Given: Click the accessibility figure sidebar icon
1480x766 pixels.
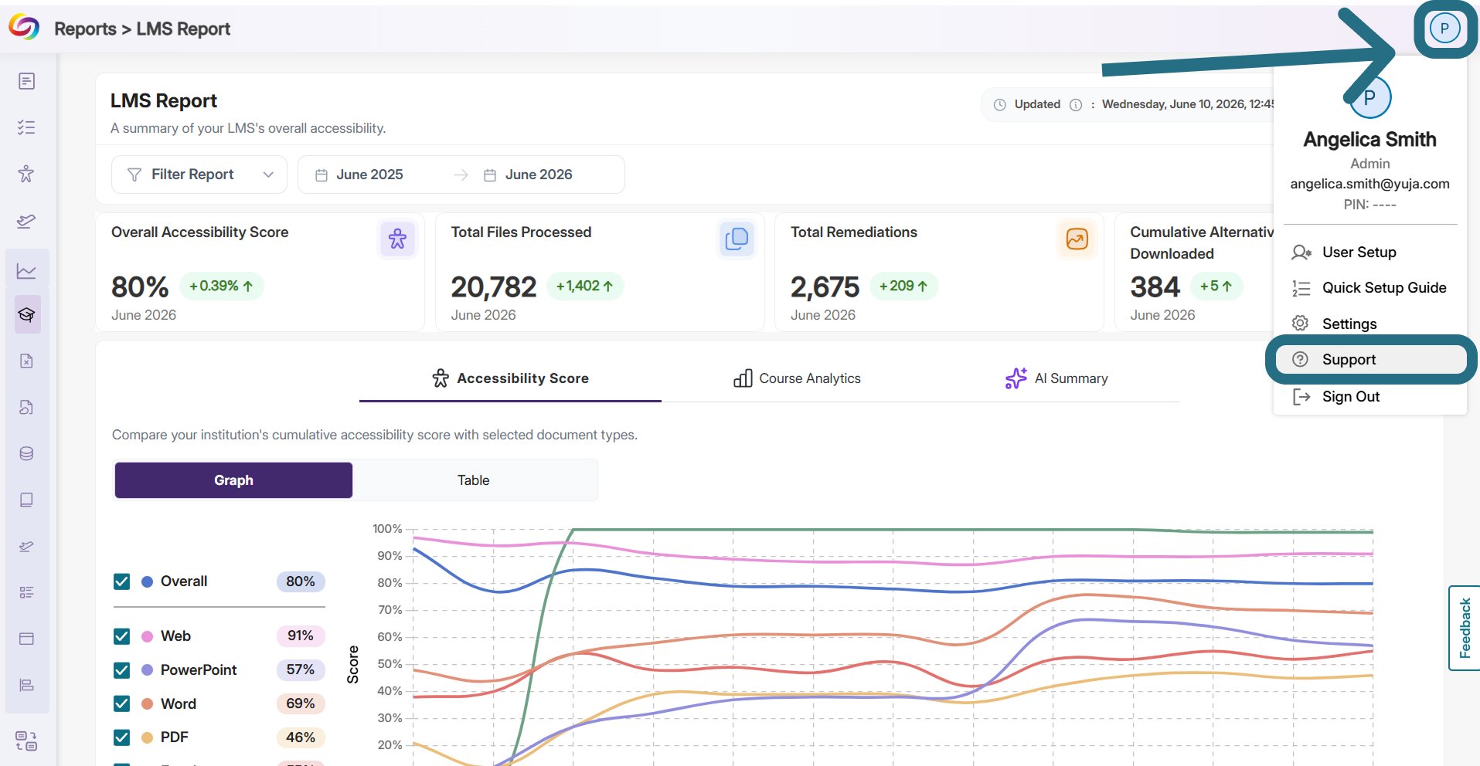Looking at the screenshot, I should tap(26, 174).
